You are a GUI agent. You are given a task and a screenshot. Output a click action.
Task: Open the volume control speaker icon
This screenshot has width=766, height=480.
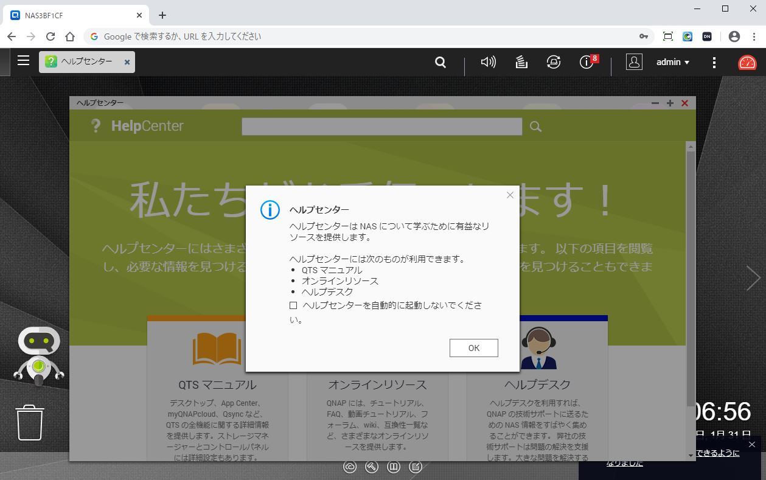[x=488, y=62]
